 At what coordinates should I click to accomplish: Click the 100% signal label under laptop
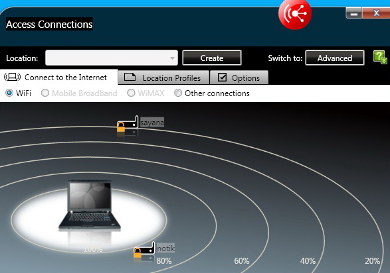(x=93, y=248)
